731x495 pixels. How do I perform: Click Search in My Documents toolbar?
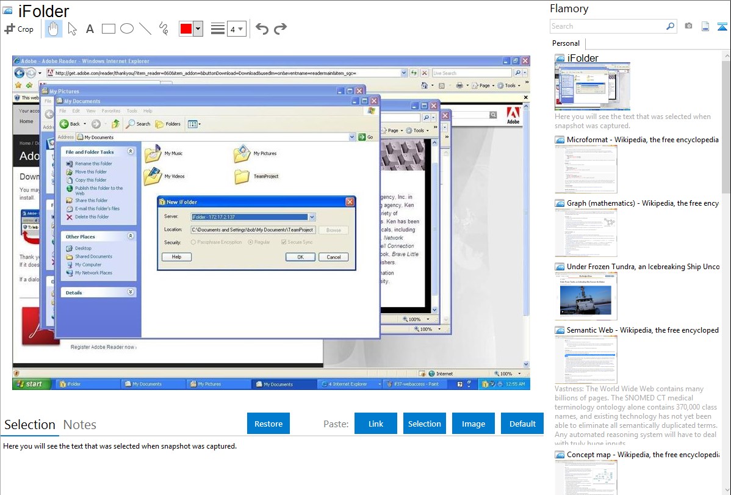139,124
